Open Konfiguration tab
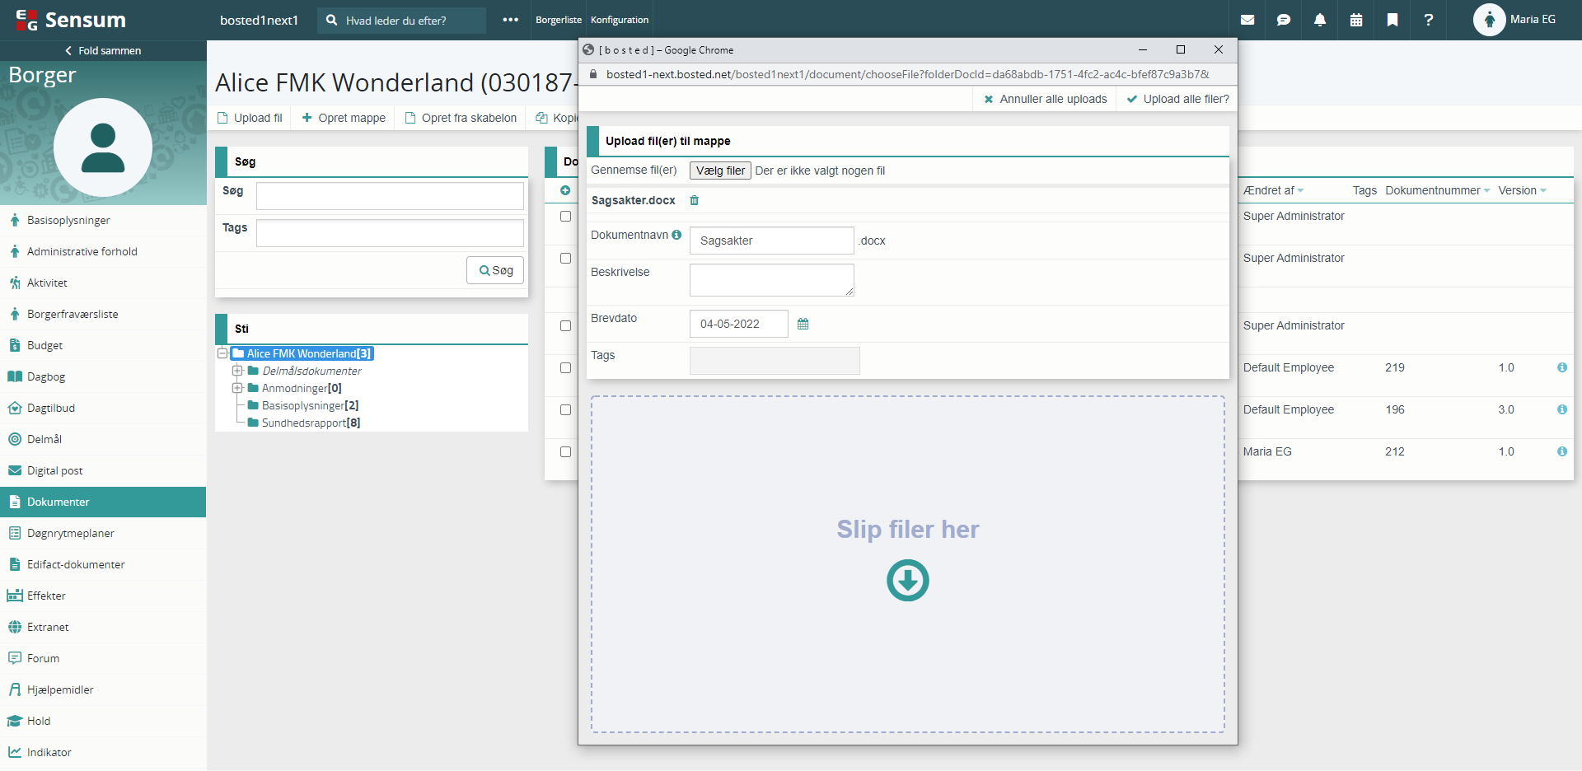This screenshot has height=771, width=1582. pyautogui.click(x=620, y=20)
